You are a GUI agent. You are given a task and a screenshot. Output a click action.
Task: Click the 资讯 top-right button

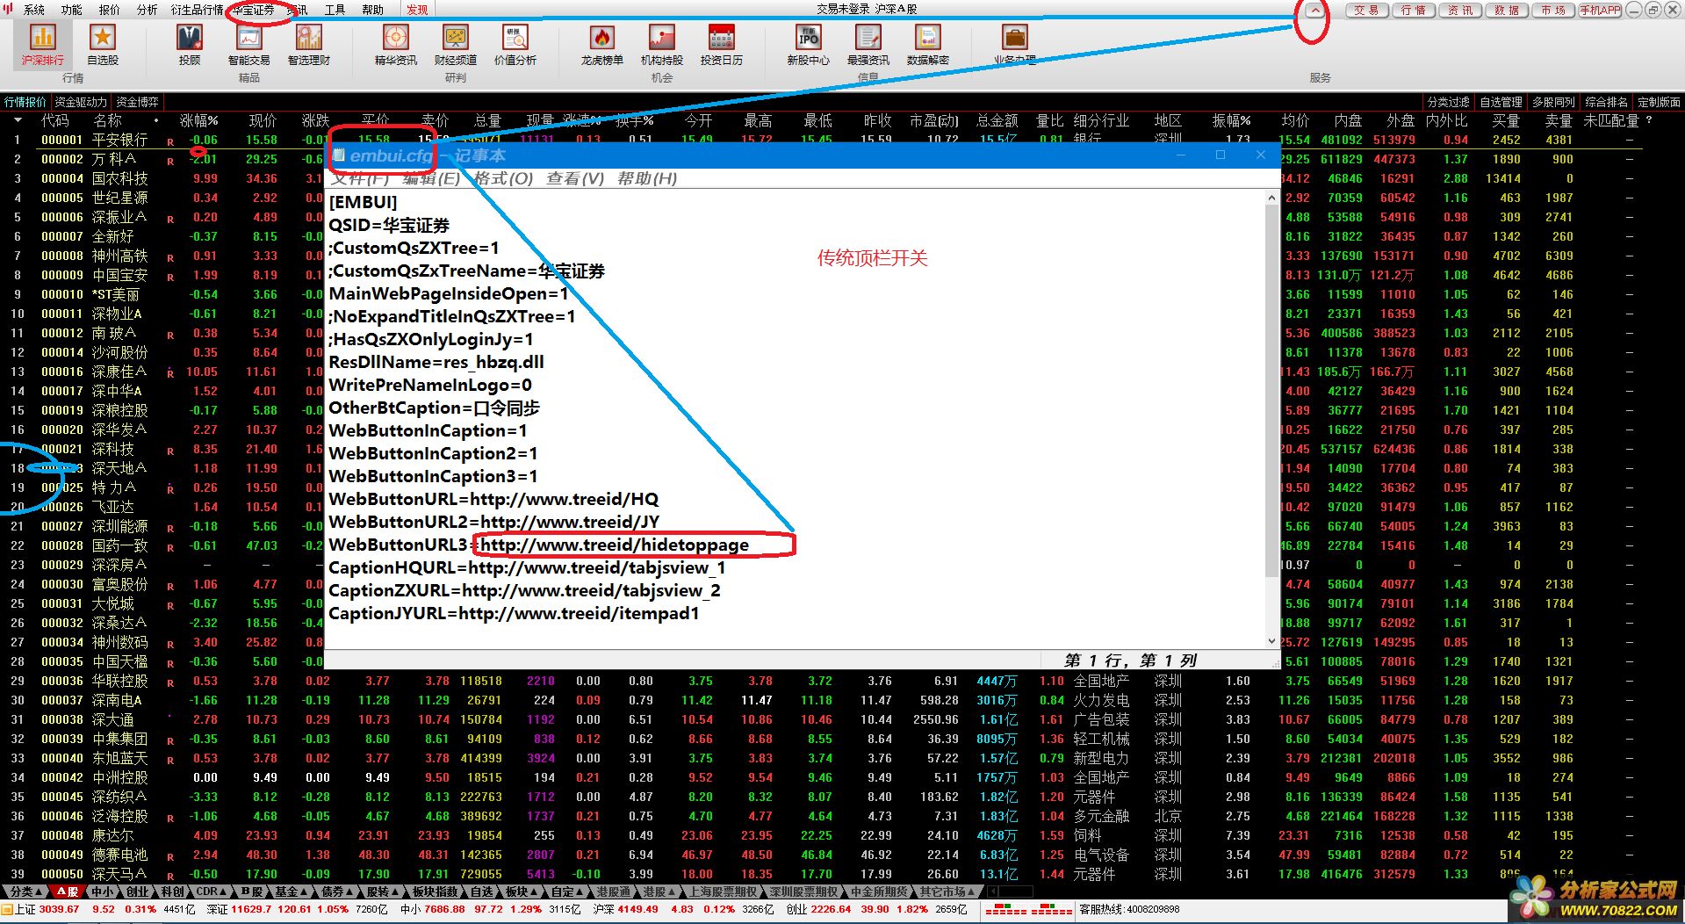(x=1462, y=11)
